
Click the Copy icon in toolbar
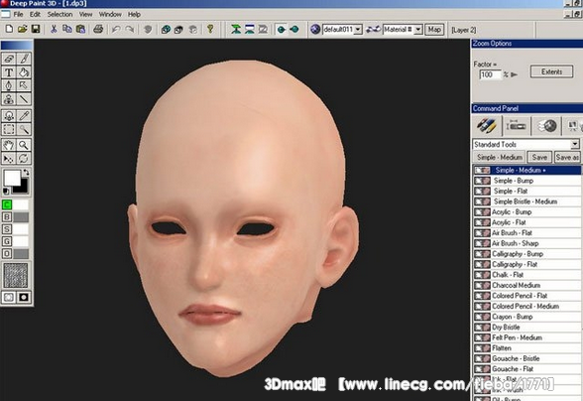[x=67, y=29]
